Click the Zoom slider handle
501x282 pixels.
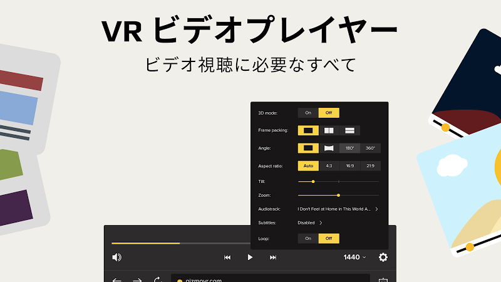[339, 195]
